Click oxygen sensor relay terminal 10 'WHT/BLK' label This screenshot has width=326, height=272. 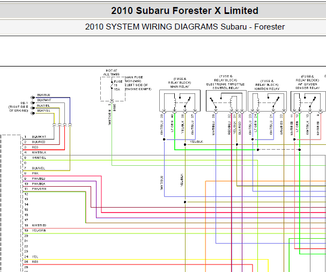tap(307, 128)
